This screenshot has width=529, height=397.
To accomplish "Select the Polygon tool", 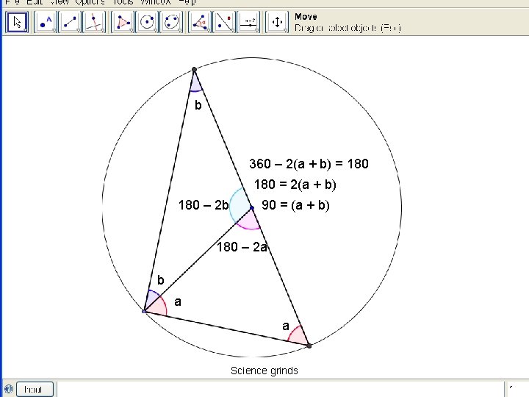I will [x=123, y=22].
